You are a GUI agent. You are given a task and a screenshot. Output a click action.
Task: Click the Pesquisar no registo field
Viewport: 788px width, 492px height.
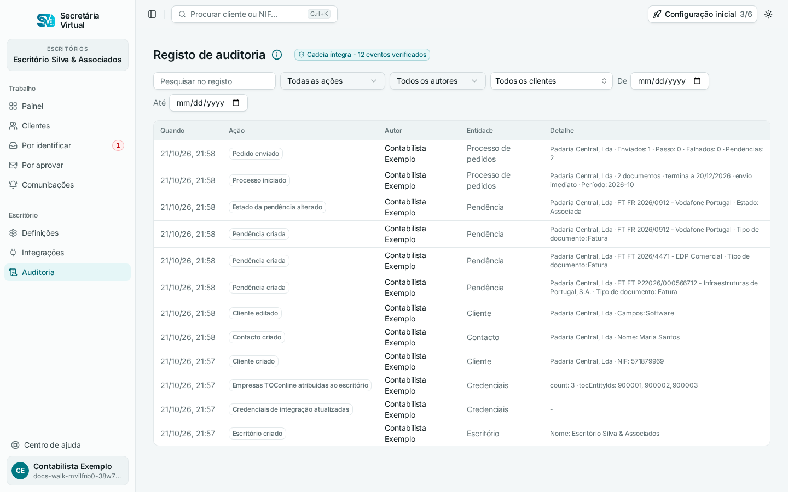[215, 81]
